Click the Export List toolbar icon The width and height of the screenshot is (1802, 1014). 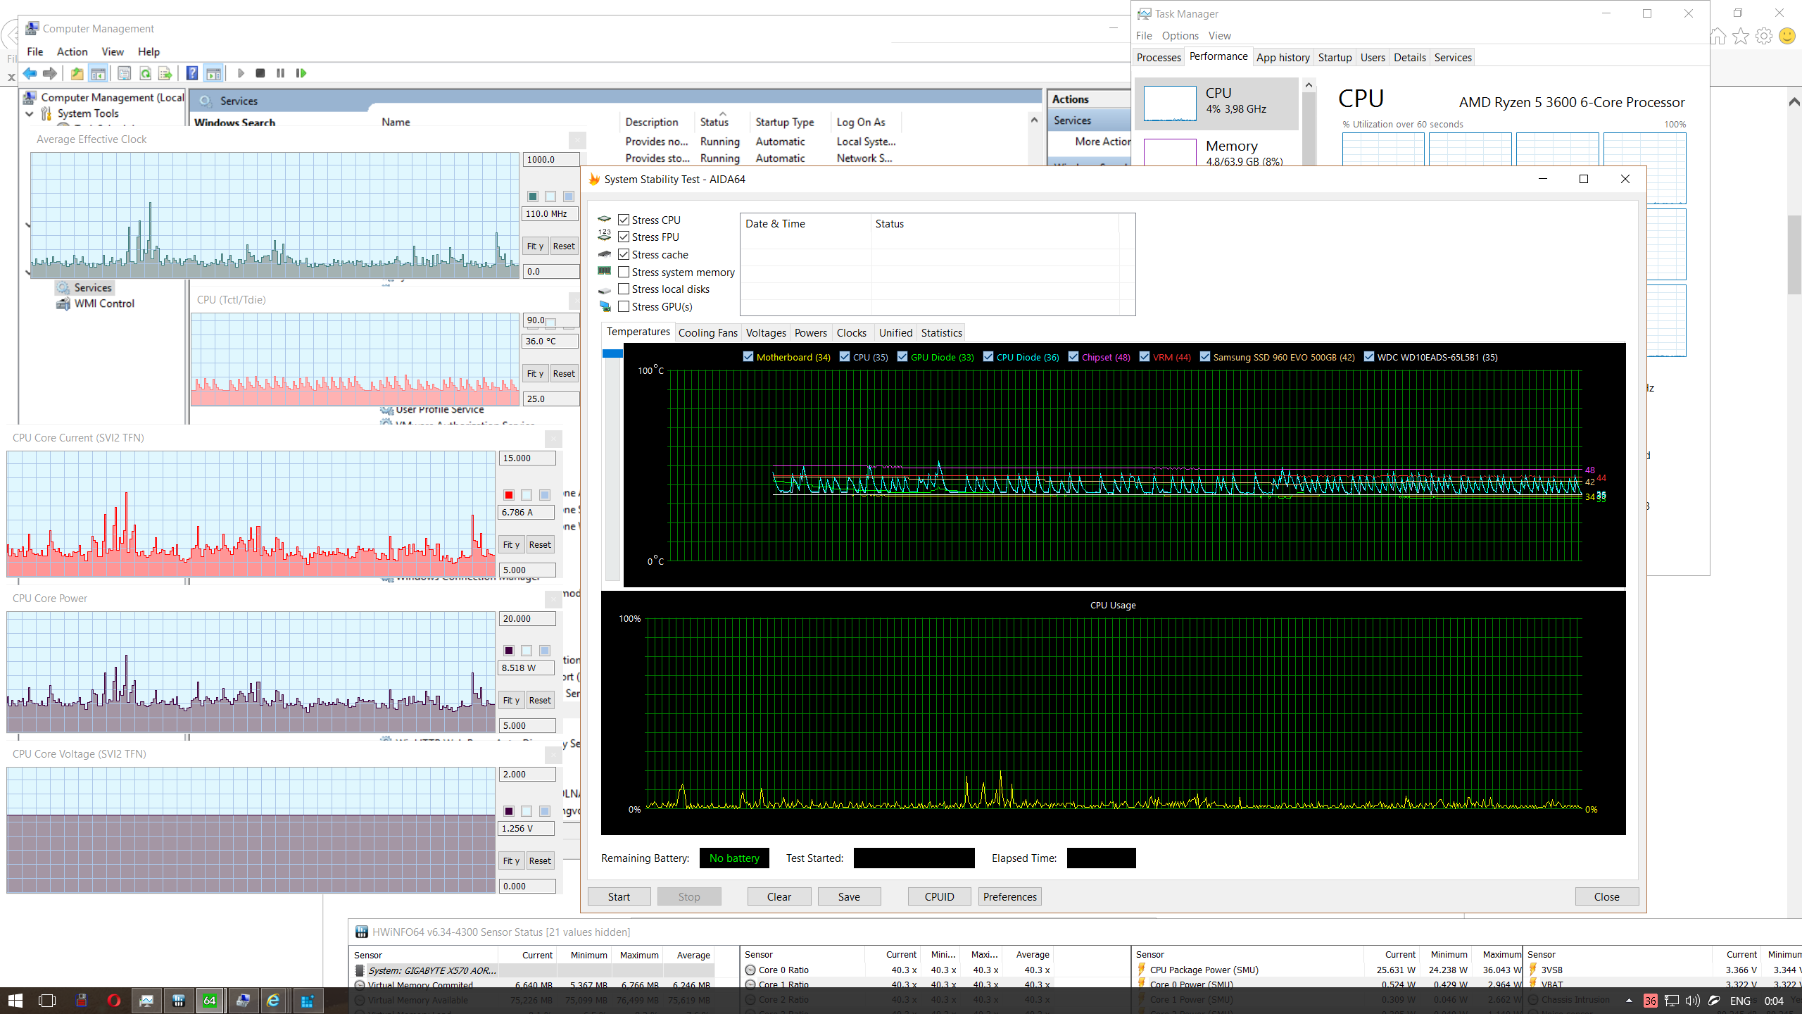click(165, 73)
